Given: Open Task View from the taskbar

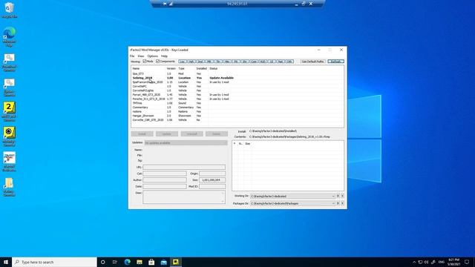Looking at the screenshot, I should (115, 262).
